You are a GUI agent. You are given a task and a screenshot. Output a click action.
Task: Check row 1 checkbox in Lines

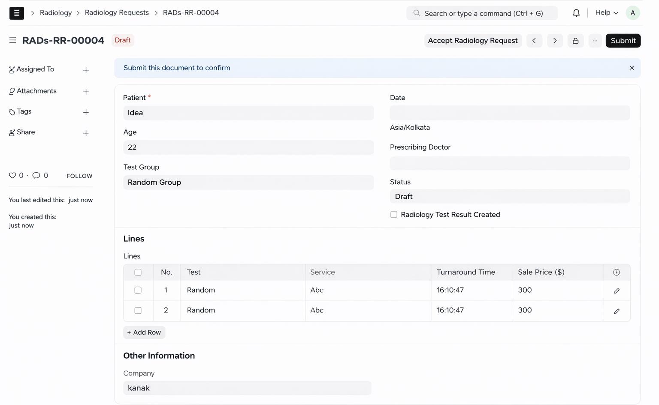pos(138,290)
